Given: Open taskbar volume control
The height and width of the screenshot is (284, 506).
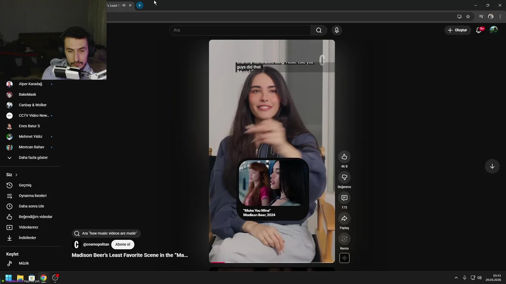Looking at the screenshot, I should (x=480, y=278).
